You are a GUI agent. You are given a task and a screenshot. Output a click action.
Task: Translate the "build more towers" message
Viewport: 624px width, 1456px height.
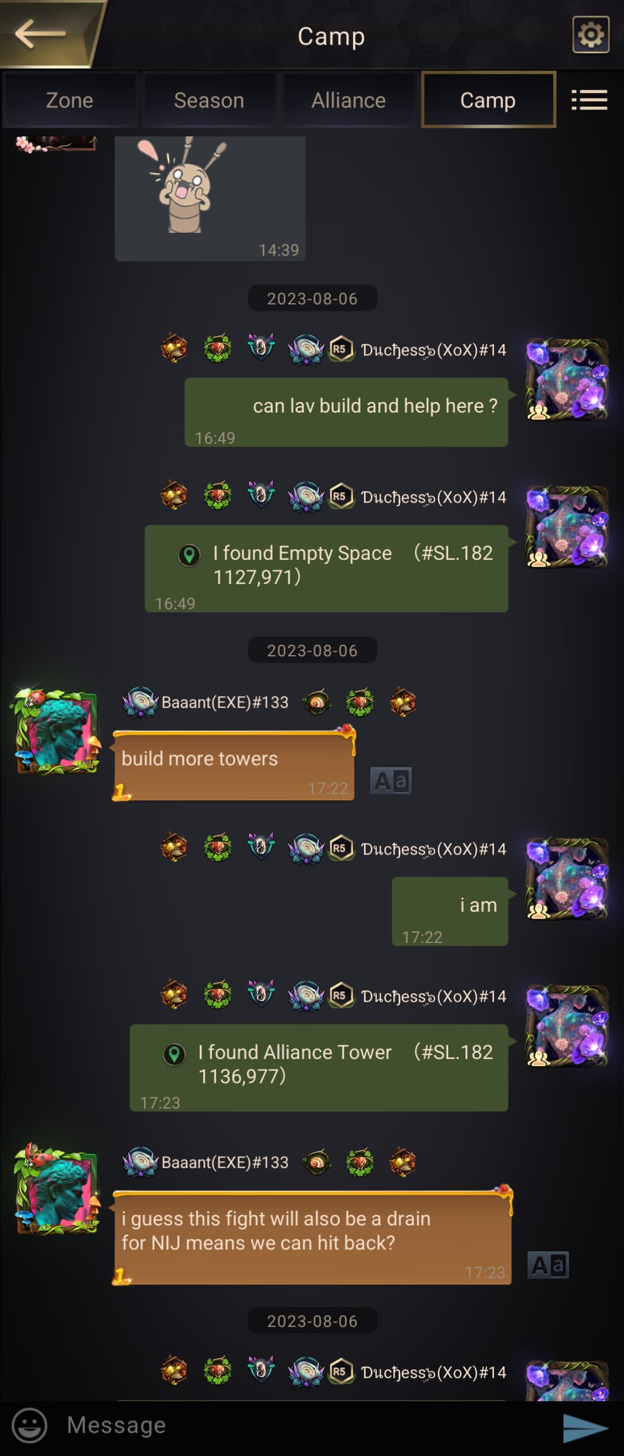[x=391, y=781]
